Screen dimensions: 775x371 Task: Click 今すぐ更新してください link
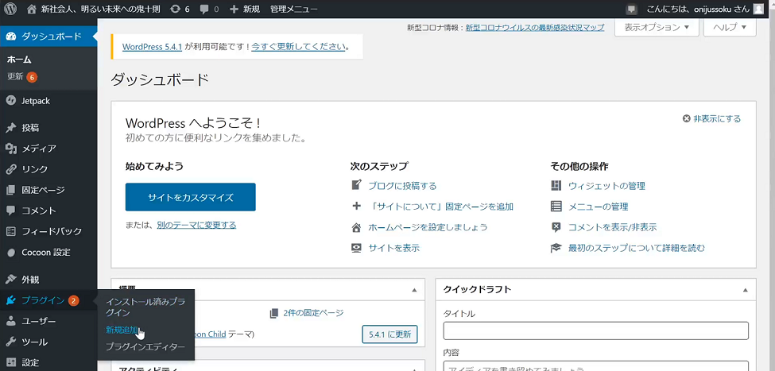298,47
